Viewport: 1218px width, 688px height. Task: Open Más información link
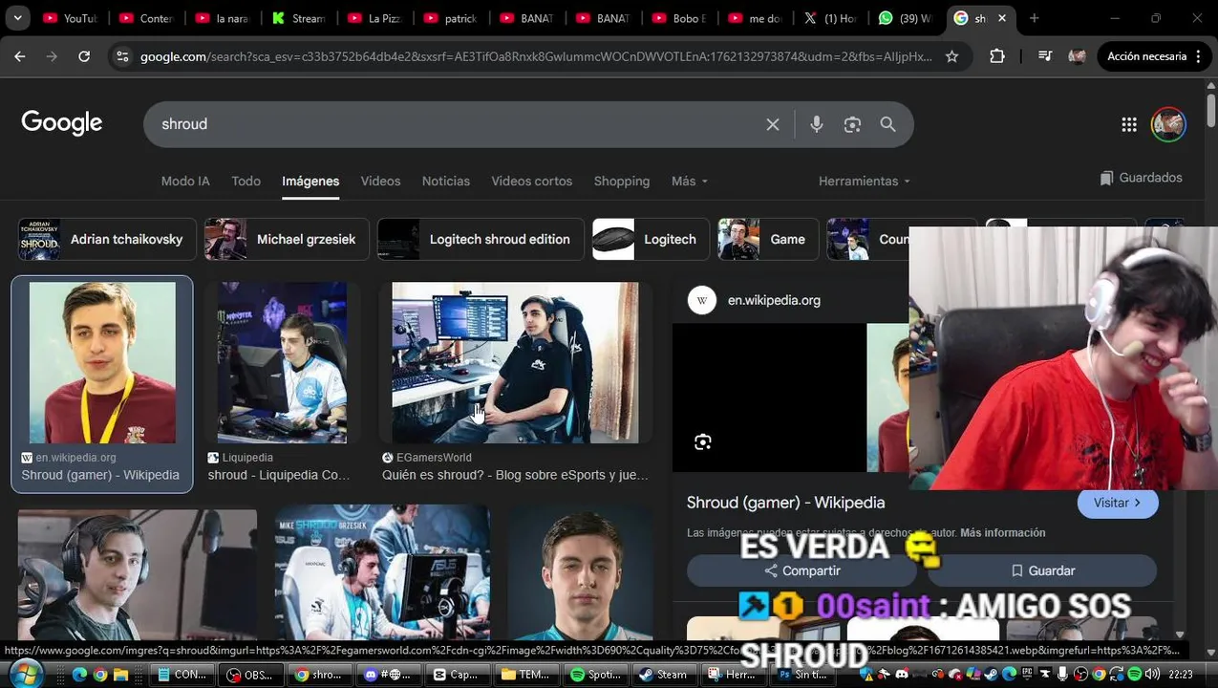(x=1002, y=532)
